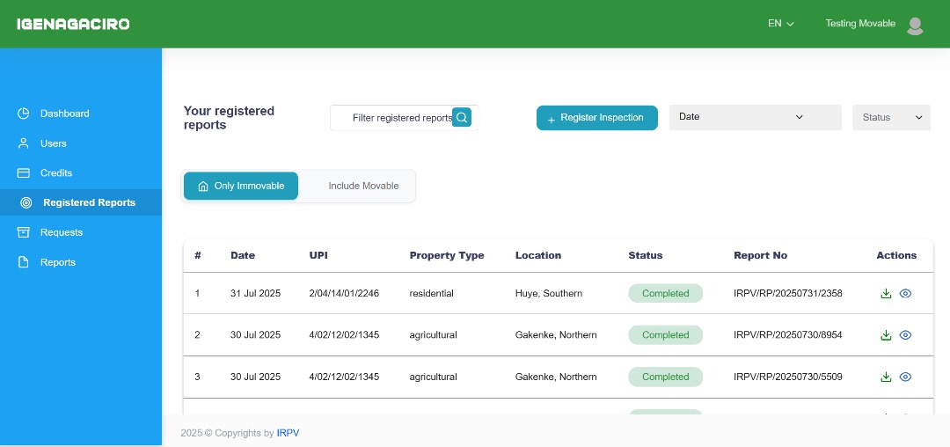
Task: Focus the Filter registered reports field
Action: point(404,118)
